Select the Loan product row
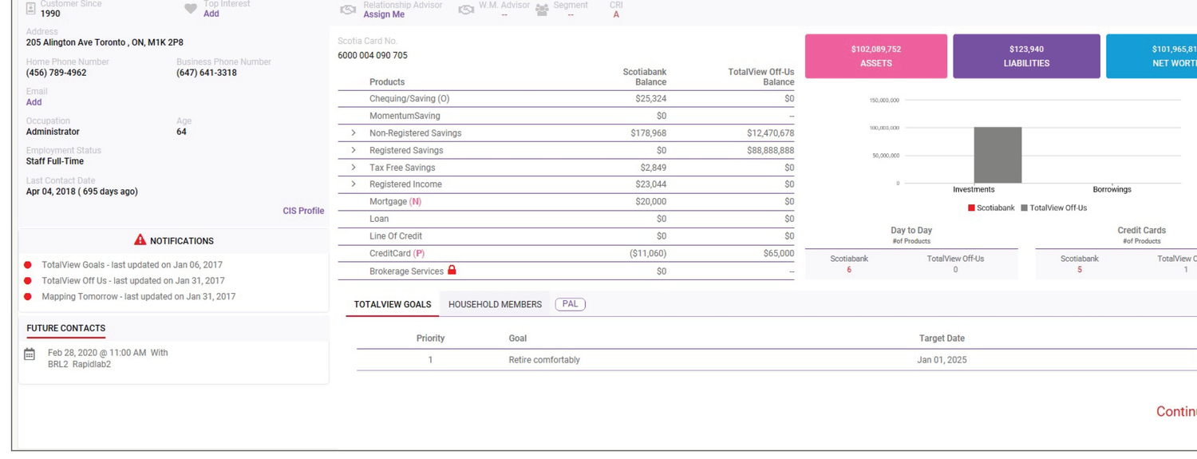Screen dimensions: 1197x459 [x=566, y=219]
